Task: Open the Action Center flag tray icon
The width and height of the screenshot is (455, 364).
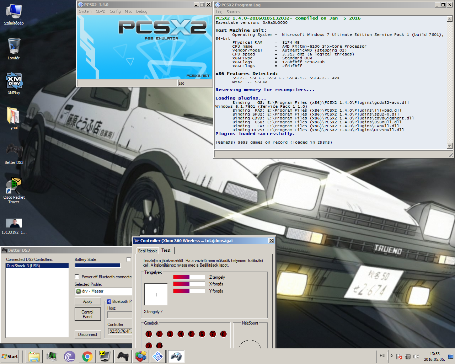Action: (399, 357)
